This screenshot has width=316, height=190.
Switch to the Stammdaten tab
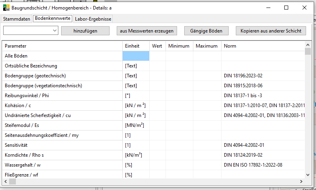point(17,19)
